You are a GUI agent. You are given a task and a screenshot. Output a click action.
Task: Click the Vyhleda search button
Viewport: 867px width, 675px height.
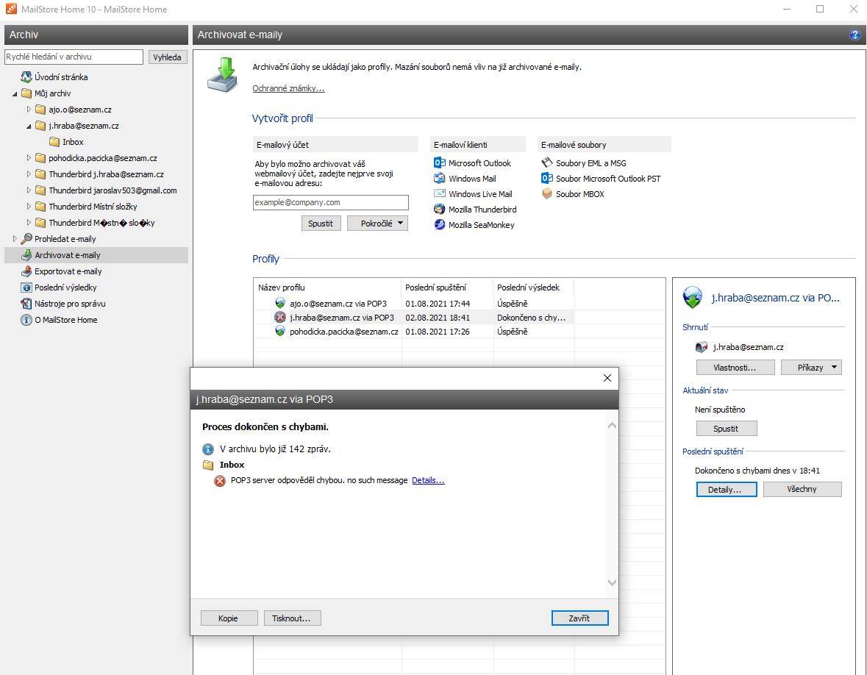coord(168,57)
